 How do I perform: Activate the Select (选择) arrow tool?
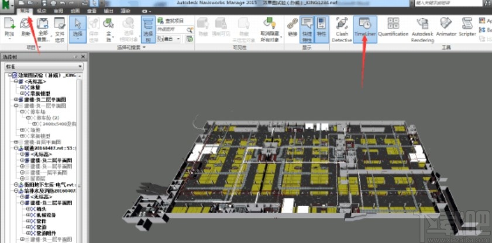click(x=77, y=29)
